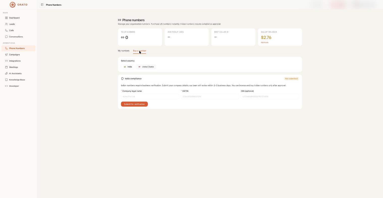Open Dashboard via its grid icon
The image size is (383, 198).
point(7,18)
